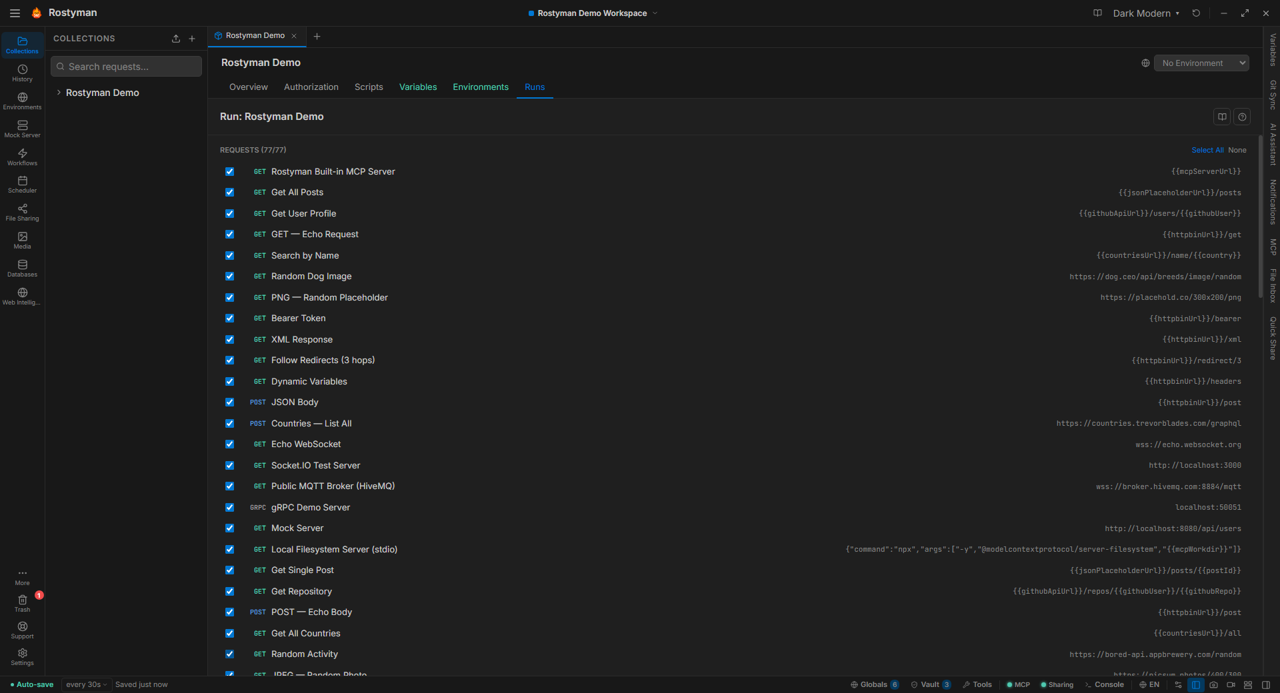This screenshot has width=1280, height=693.
Task: Click the Sharing status indicator
Action: 1057,684
